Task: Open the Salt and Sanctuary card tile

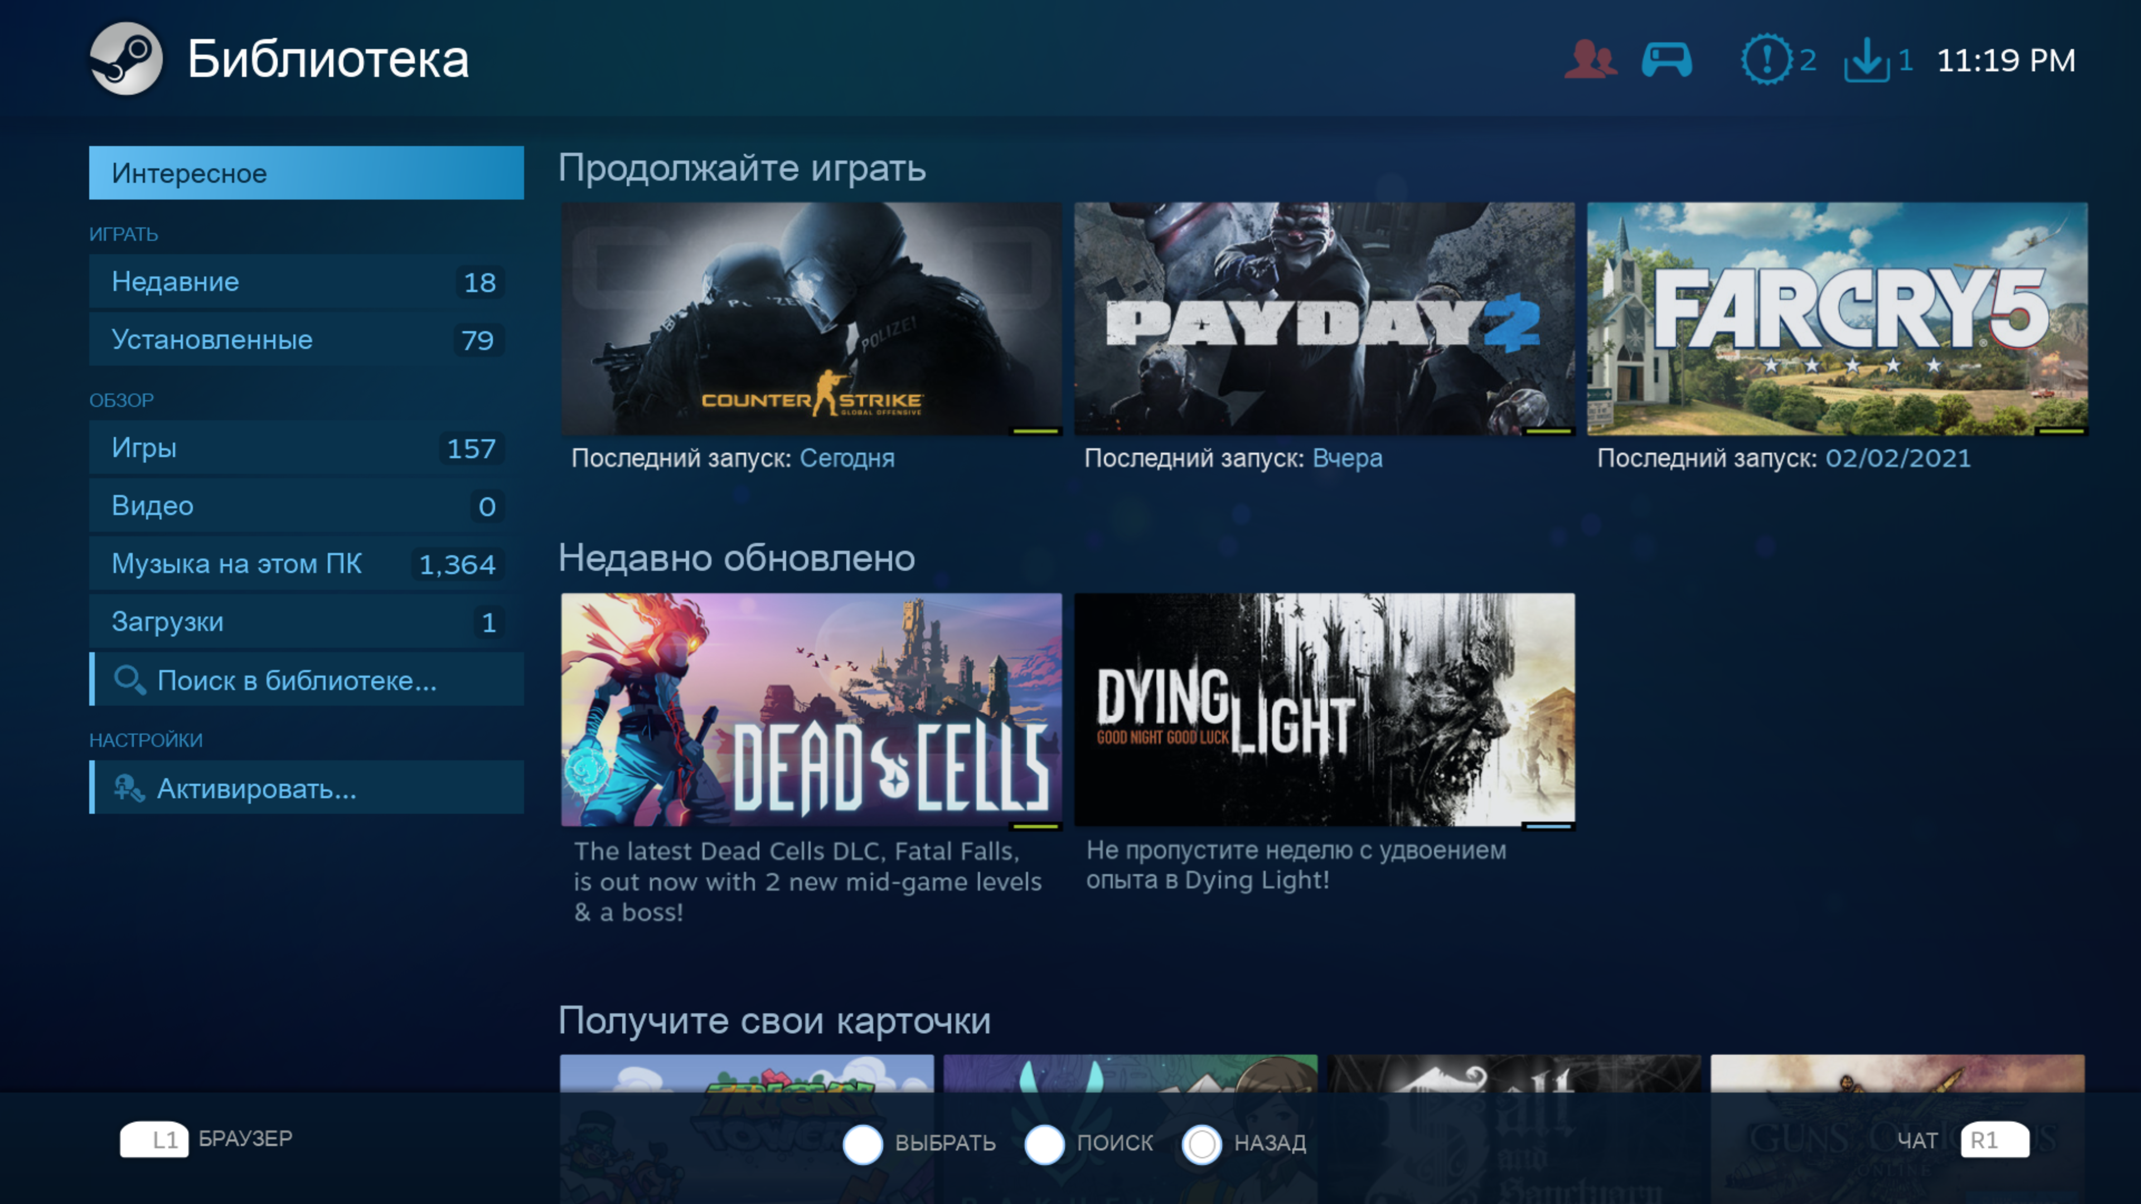Action: (1514, 1129)
